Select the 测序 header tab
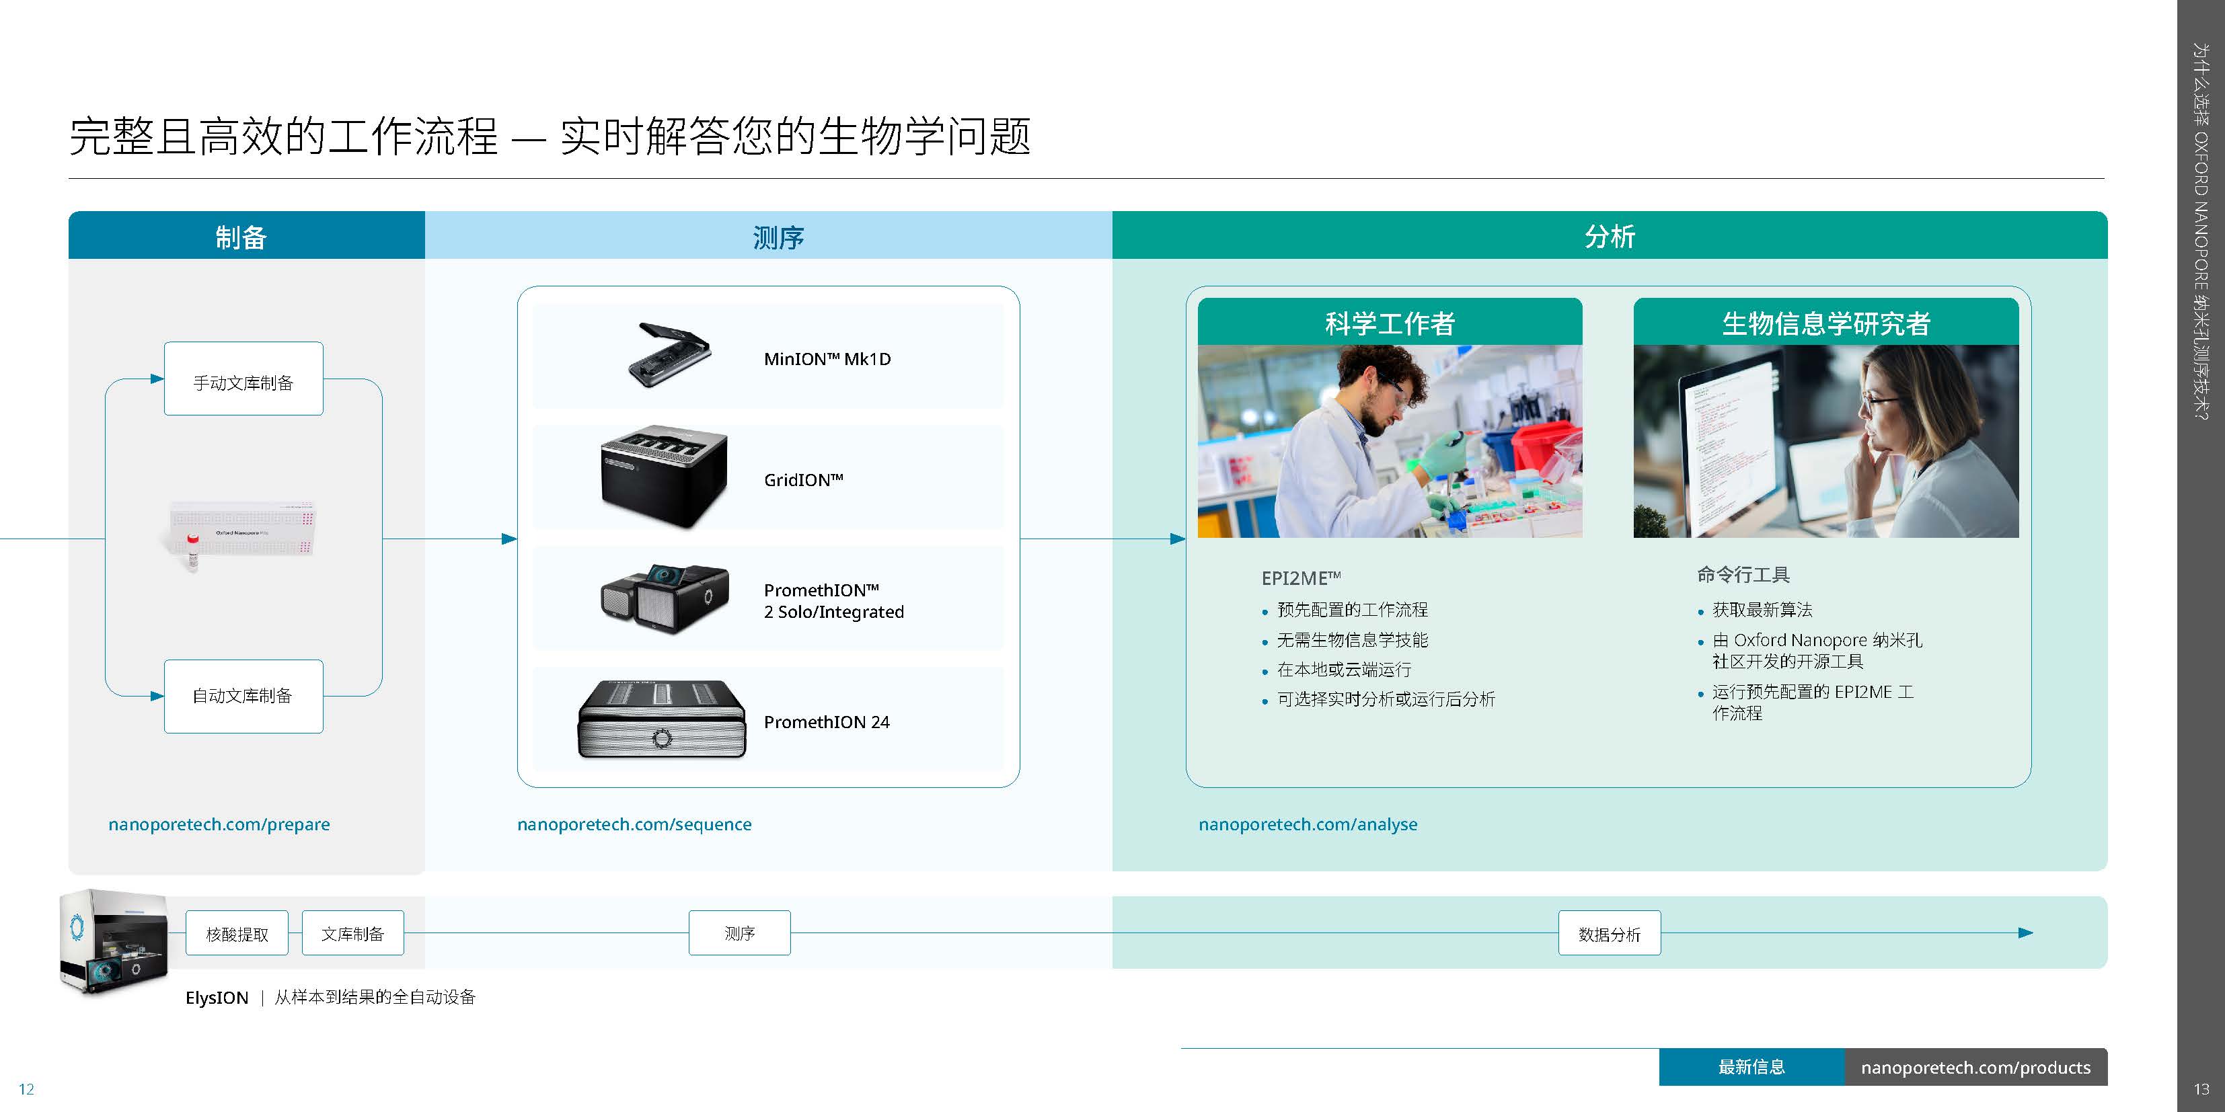This screenshot has height=1112, width=2225. pos(769,235)
